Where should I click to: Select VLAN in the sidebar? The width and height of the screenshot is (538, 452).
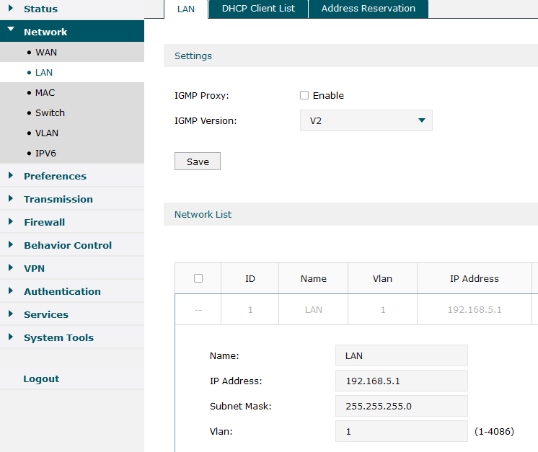tap(47, 133)
